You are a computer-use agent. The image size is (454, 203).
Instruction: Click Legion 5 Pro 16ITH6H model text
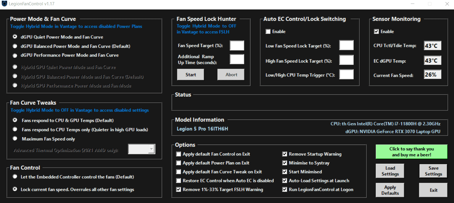coord(202,129)
